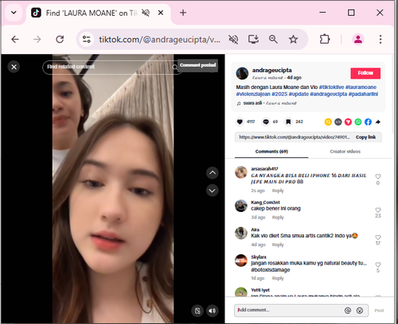Like Aira's comment
The image size is (398, 324).
click(x=378, y=237)
